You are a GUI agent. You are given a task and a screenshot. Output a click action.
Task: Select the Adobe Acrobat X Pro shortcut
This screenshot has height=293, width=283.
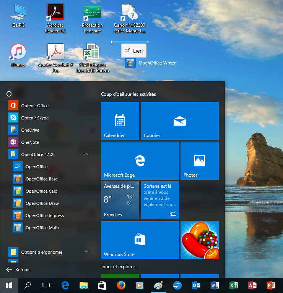(55, 58)
